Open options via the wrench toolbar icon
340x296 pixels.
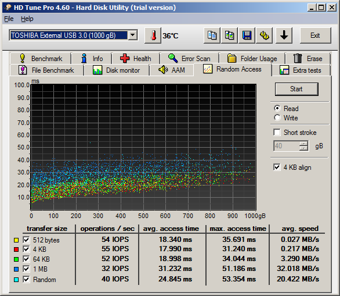[265, 35]
